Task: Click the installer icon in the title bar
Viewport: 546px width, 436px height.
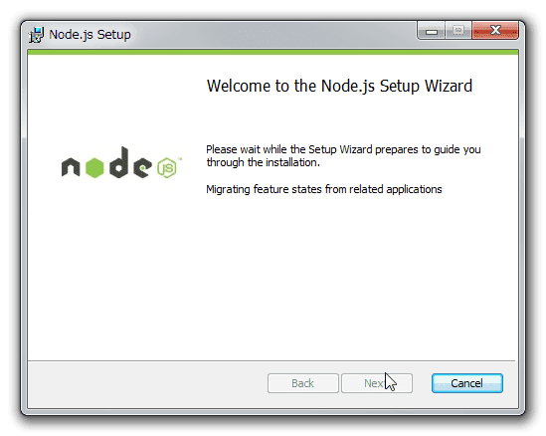Action: point(36,35)
